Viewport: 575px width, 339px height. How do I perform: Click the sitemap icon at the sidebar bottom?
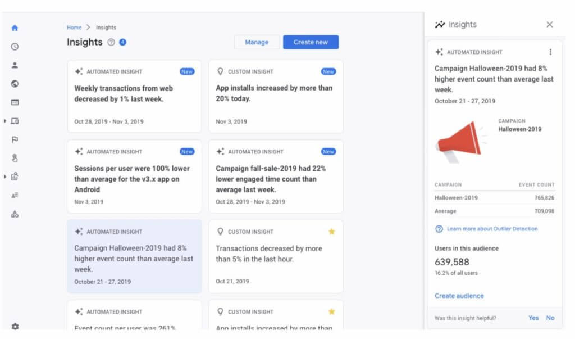point(15,214)
